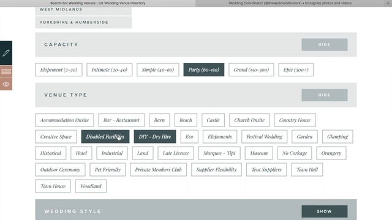Open new tab with plus button
This screenshot has width=392, height=220.
point(388,3)
